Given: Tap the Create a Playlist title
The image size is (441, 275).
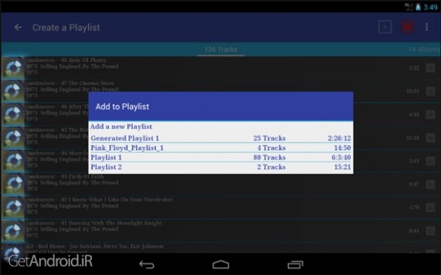Looking at the screenshot, I should click(x=66, y=27).
